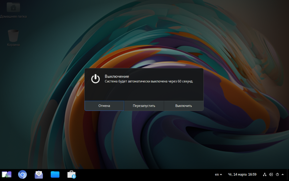The height and width of the screenshot is (181, 289).
Task: Launch the Chromium web browser
Action: click(22, 174)
